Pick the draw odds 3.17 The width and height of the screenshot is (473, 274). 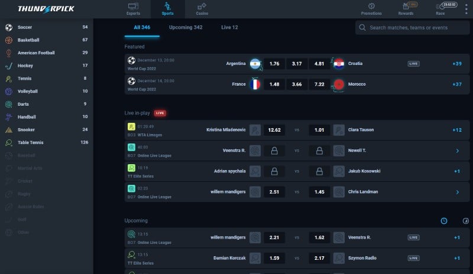pyautogui.click(x=297, y=64)
